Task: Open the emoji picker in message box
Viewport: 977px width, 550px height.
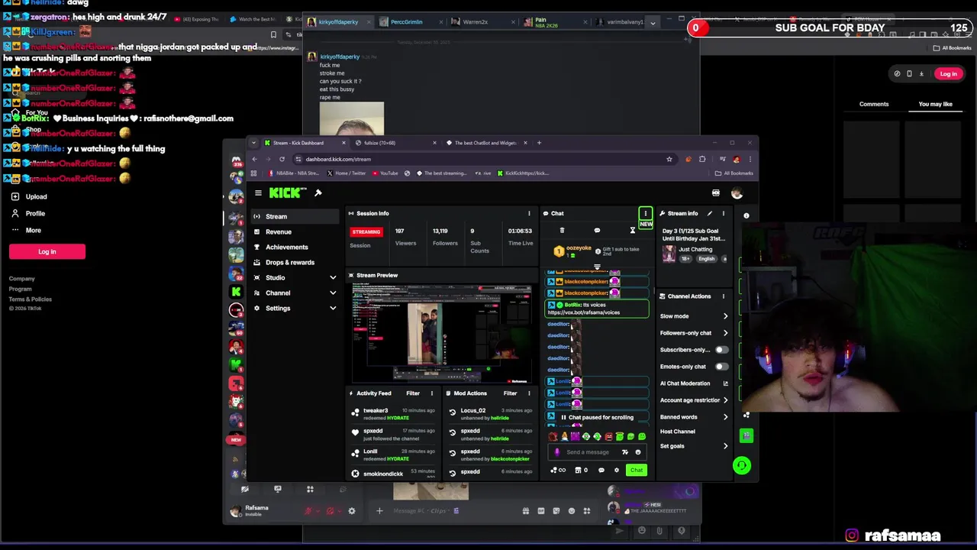Action: click(x=638, y=452)
